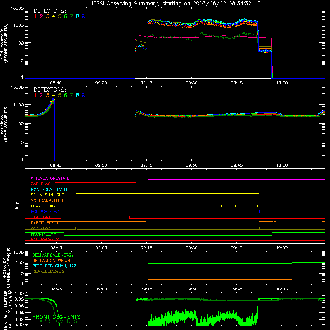This screenshot has height=330, width=330.
Task: Click the FLARE_FLAG label
Action: coord(43,206)
